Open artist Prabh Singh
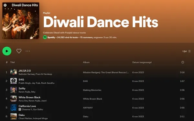Screen dimensions: 194x121 click(25, 83)
